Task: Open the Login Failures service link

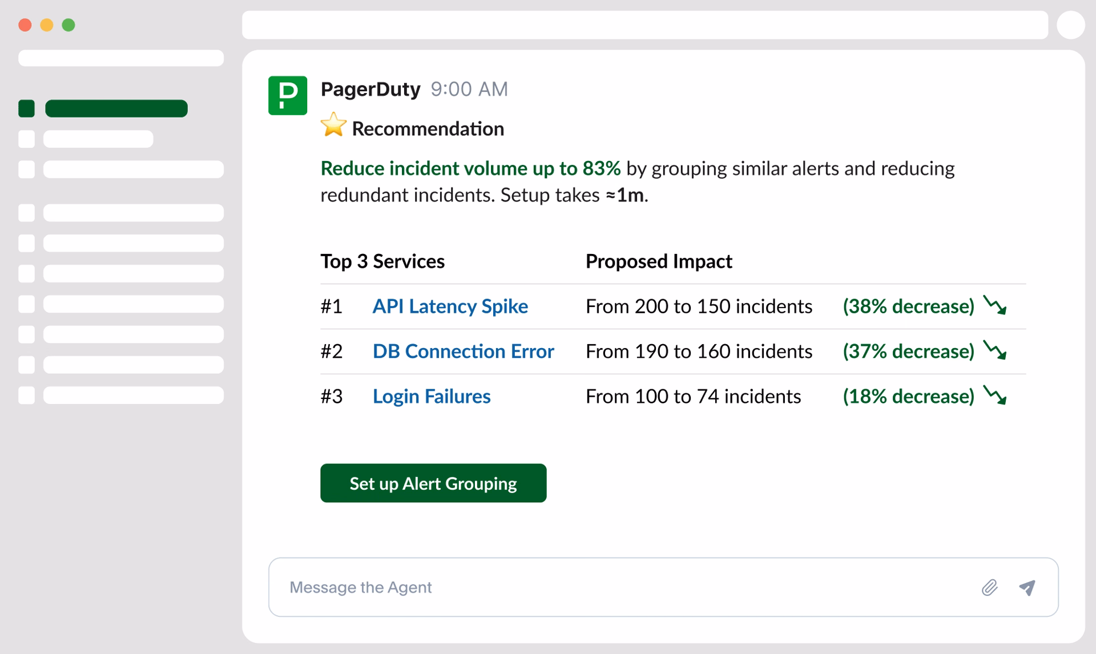Action: pos(432,396)
